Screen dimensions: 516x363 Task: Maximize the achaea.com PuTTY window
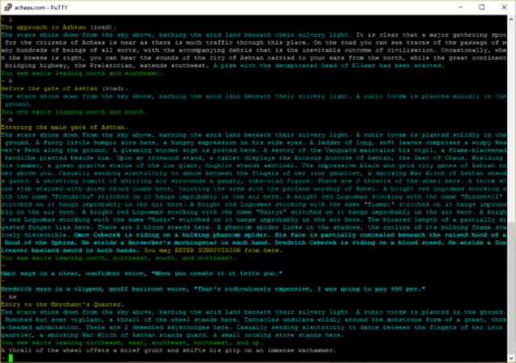pos(482,7)
